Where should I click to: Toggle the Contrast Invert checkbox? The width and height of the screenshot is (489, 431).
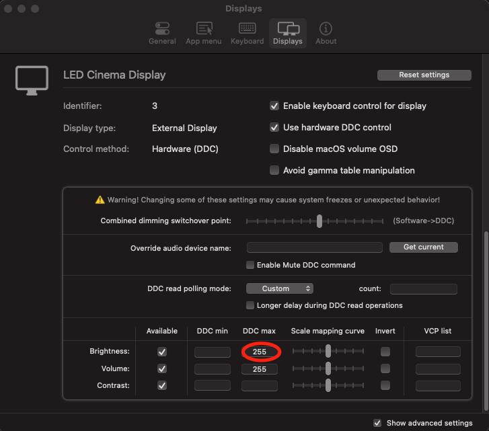(x=385, y=385)
